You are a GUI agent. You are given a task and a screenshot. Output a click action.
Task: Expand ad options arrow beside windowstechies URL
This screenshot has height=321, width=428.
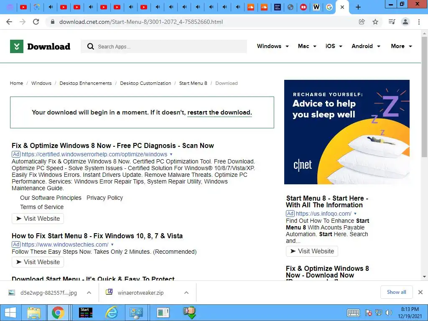click(x=112, y=245)
